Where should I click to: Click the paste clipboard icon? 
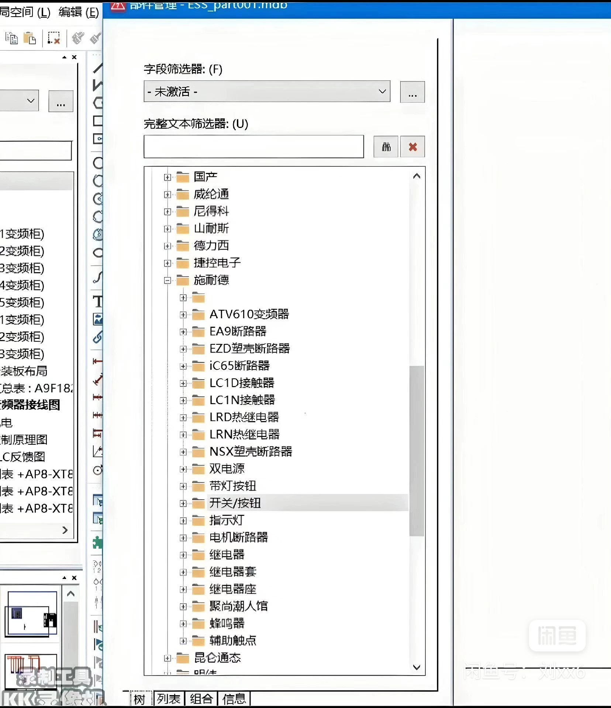point(30,38)
